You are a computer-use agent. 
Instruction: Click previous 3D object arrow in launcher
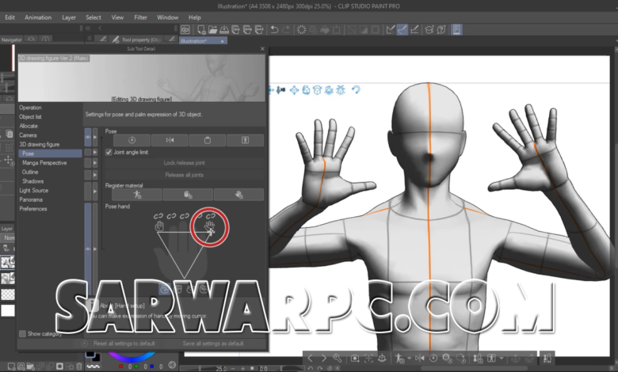(310, 359)
